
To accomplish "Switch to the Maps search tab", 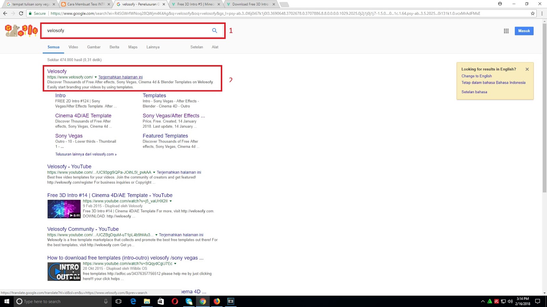I will (x=133, y=47).
